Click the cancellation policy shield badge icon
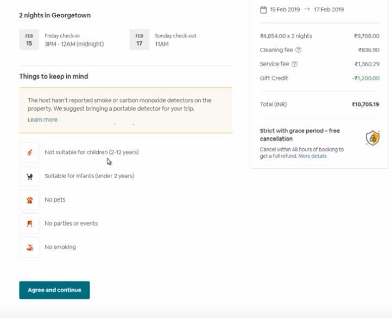 point(372,138)
